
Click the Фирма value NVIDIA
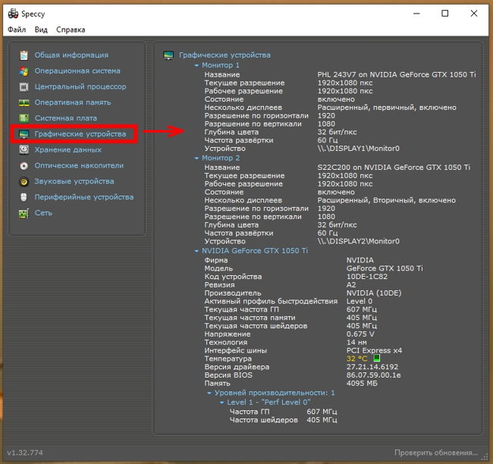(x=360, y=260)
